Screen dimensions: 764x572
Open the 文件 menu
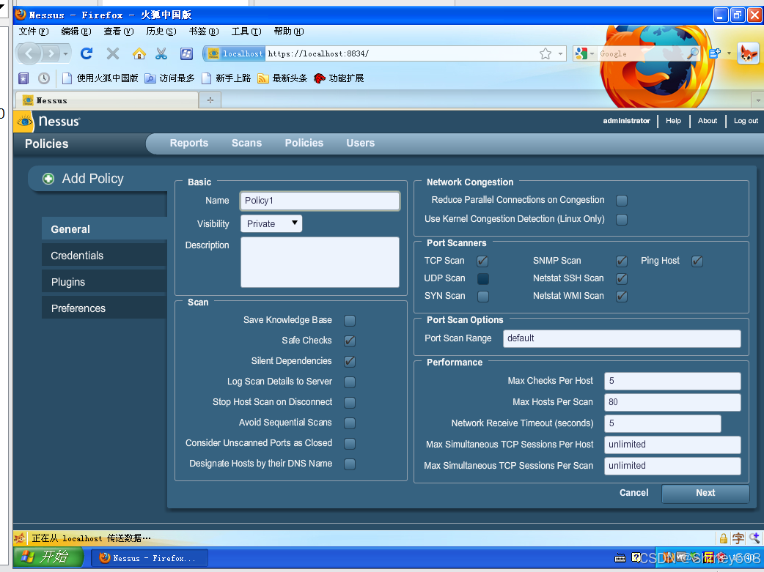pos(33,31)
